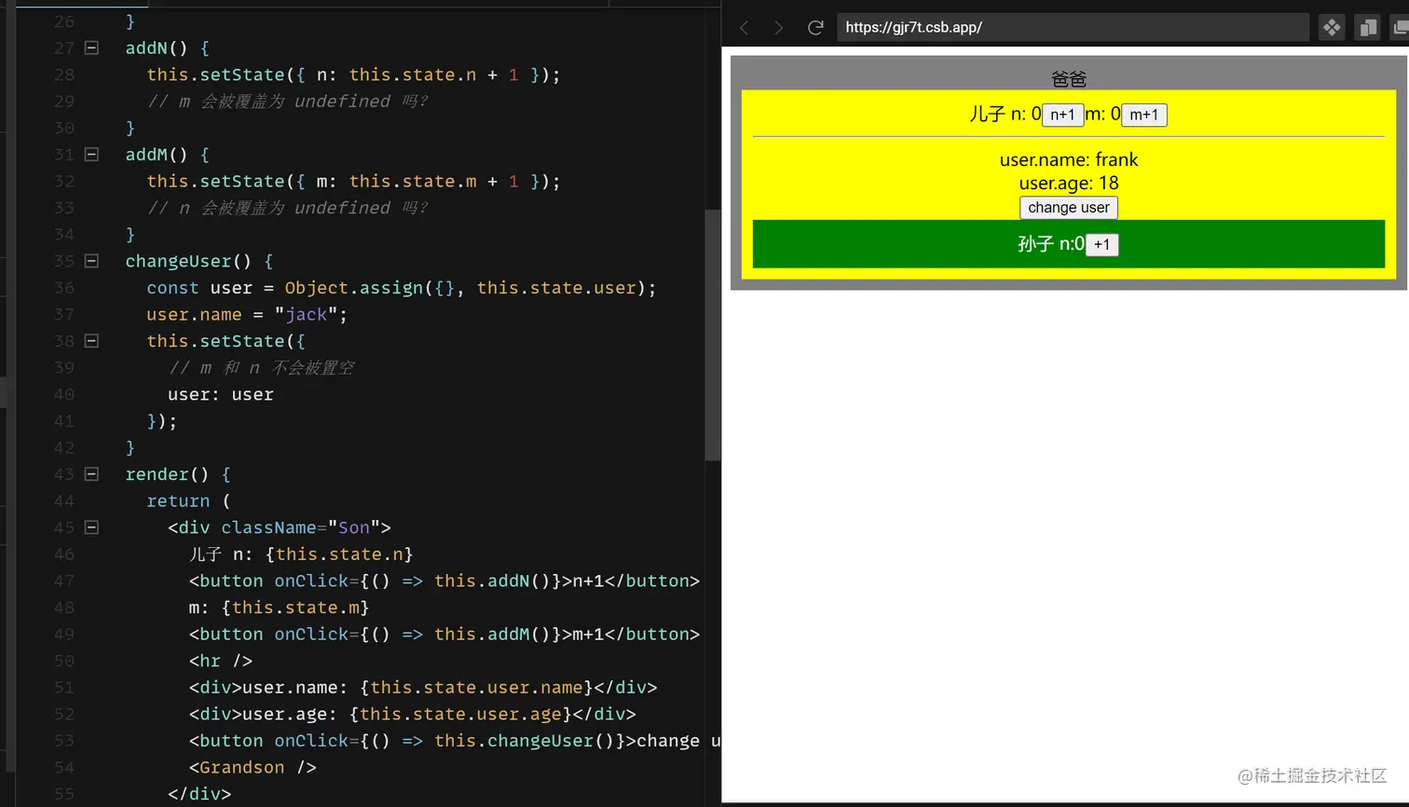Go back in the preview browser
Viewport: 1409px width, 807px height.
click(x=744, y=28)
